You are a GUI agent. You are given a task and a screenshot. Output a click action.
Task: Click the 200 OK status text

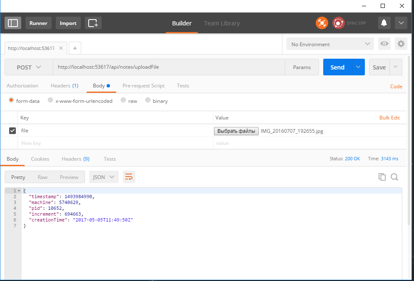pos(352,159)
